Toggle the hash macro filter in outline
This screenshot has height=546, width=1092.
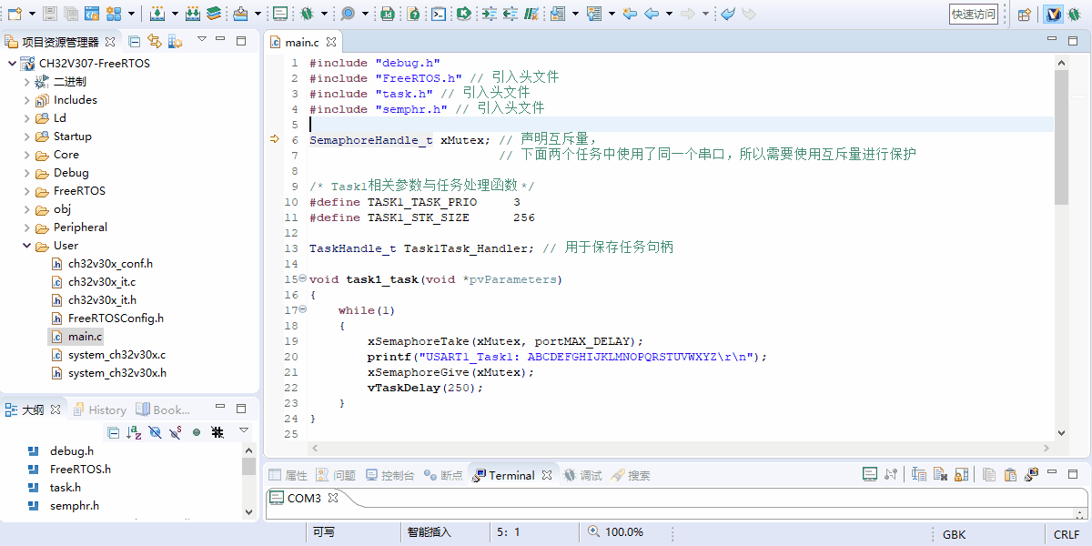217,432
